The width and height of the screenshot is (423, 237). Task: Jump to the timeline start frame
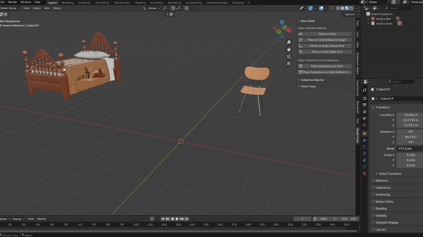click(163, 219)
